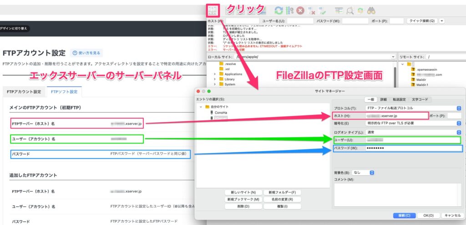The image size is (466, 225).
Task: Switch to the 詳細 tab
Action: click(x=384, y=100)
